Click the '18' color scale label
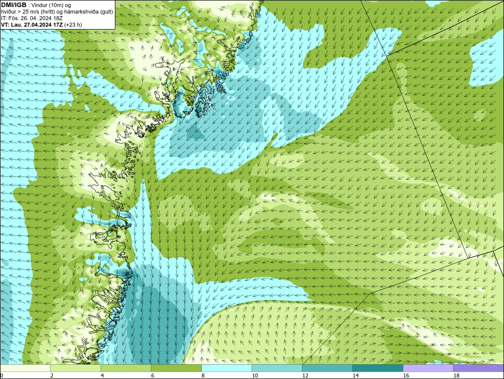The image size is (504, 379). (x=457, y=375)
